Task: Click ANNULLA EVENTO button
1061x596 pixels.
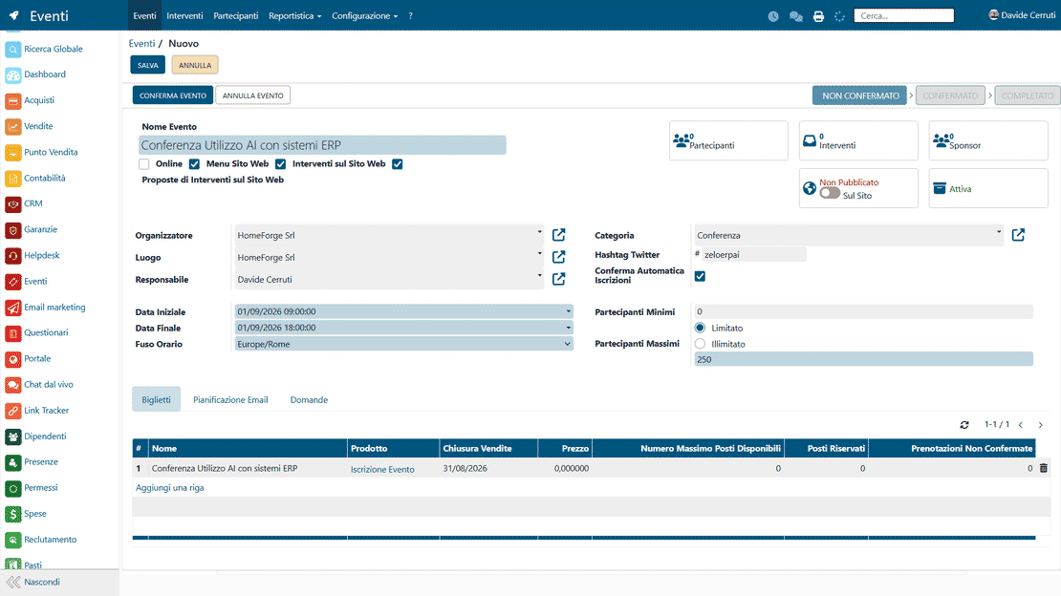Action: (x=253, y=96)
